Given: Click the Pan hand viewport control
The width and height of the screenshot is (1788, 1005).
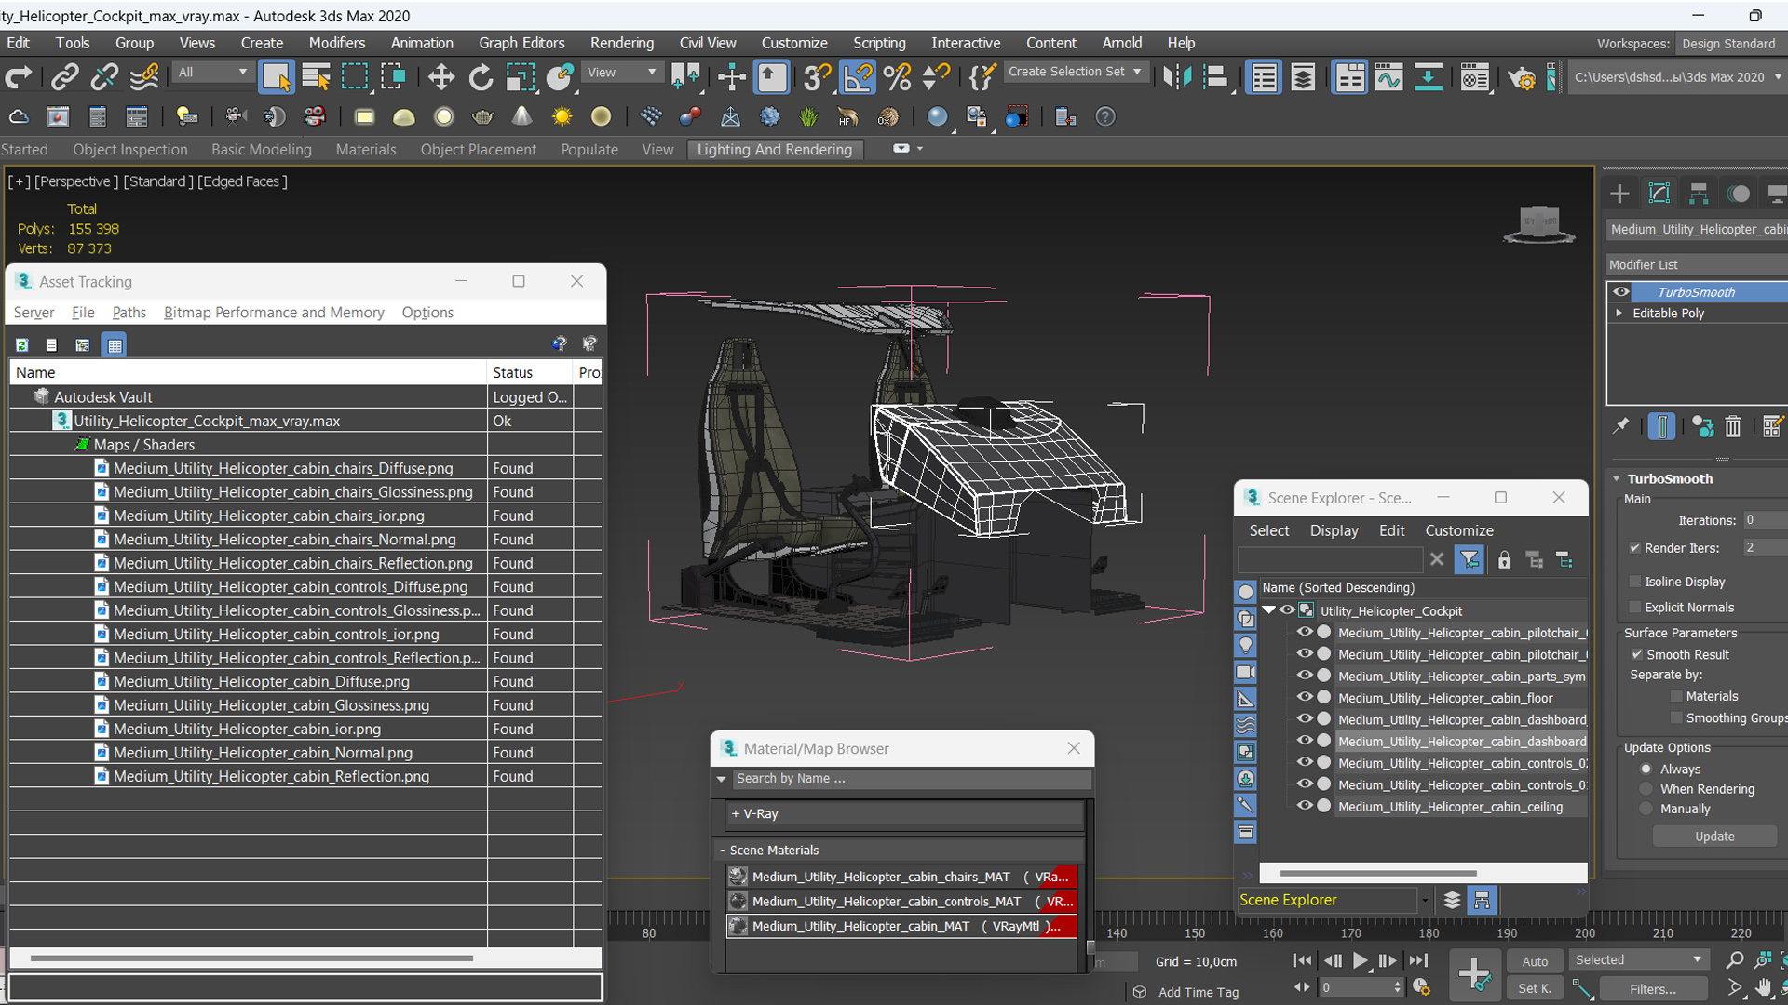Looking at the screenshot, I should [1763, 988].
